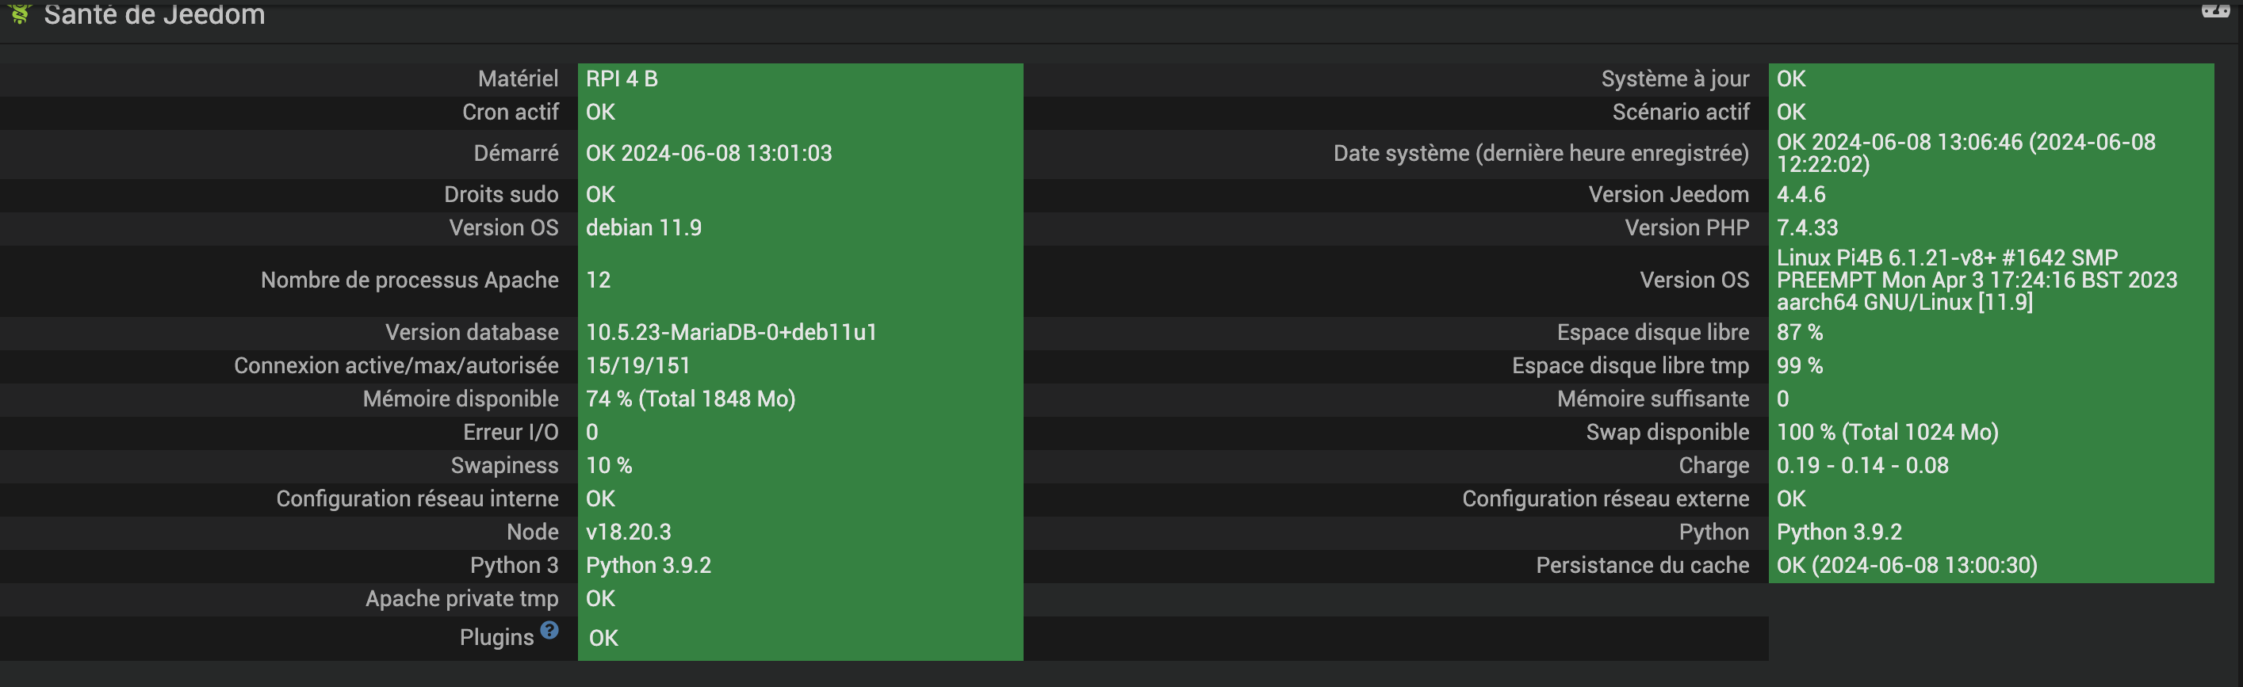
Task: Click the Charge load average values
Action: pos(1862,466)
